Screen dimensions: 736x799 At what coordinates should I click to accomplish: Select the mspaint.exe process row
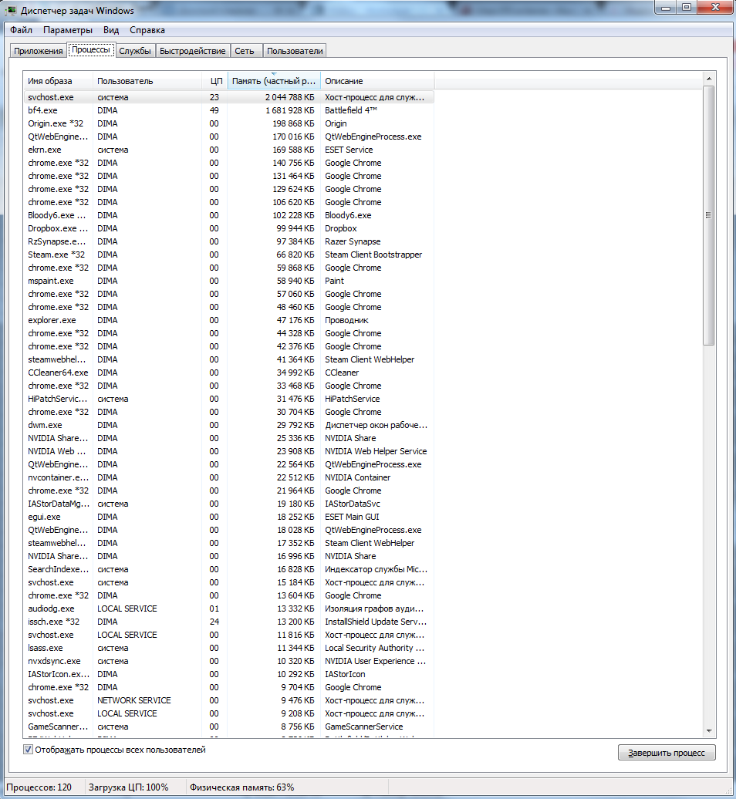coord(228,281)
